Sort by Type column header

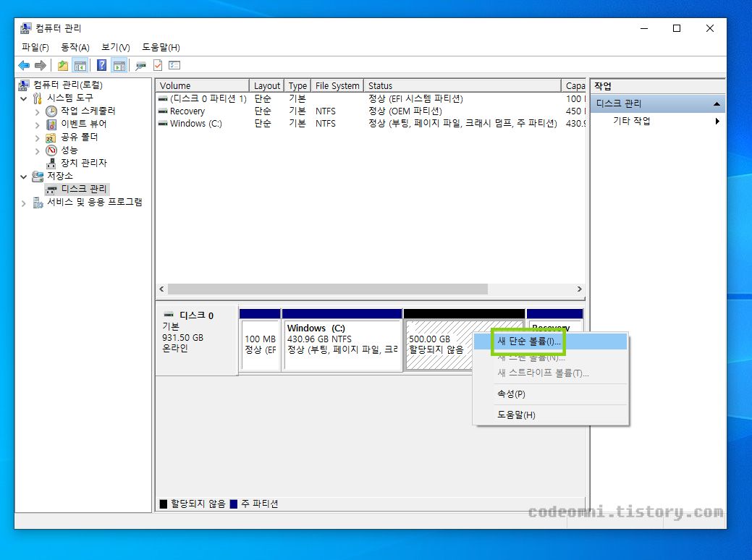[297, 85]
